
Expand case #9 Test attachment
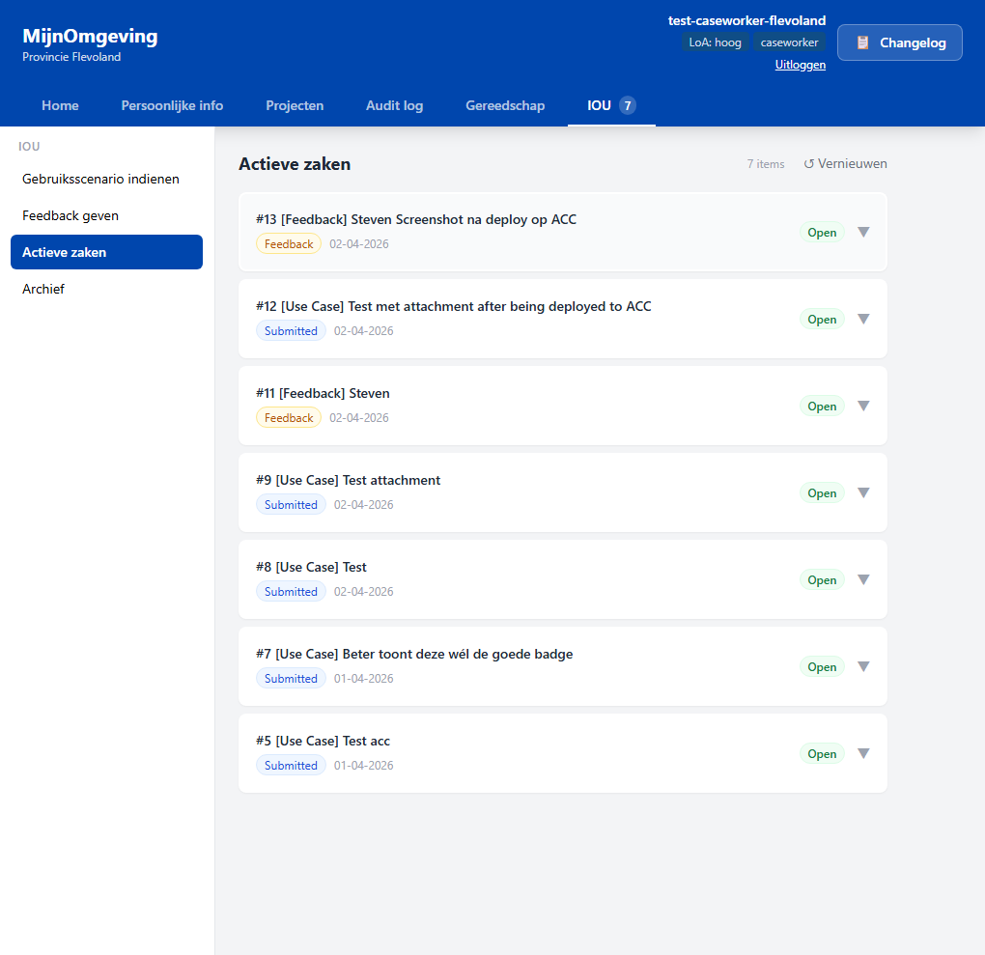[x=862, y=492]
